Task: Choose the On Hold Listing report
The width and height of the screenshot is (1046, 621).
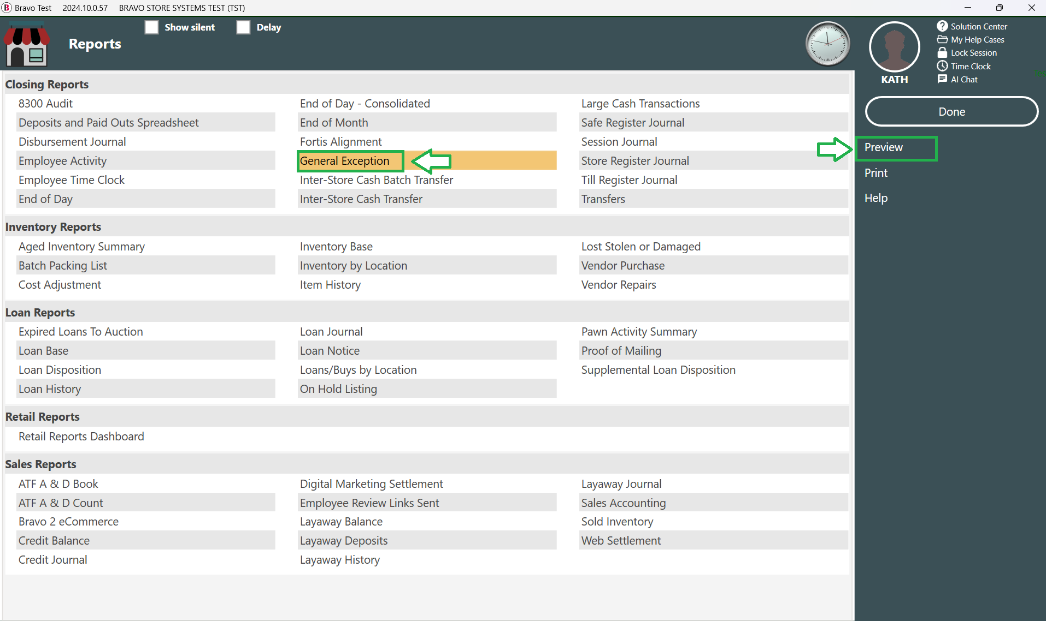Action: coord(427,389)
